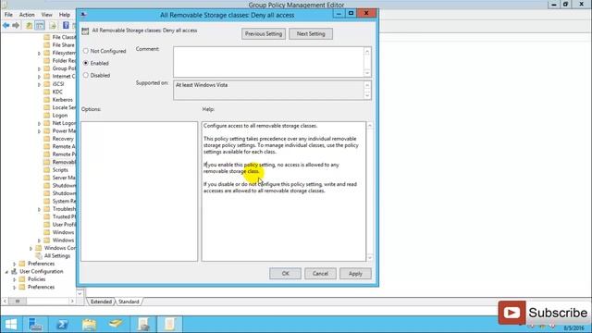The width and height of the screenshot is (592, 333).
Task: Select the Recovery folder in tree
Action: point(63,139)
